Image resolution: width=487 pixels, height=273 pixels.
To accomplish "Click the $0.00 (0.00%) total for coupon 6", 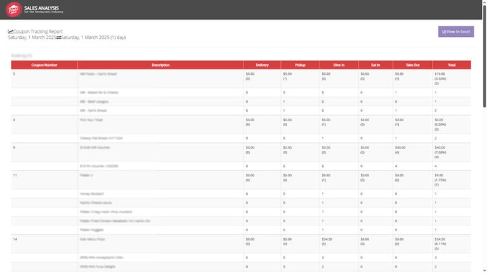I will (451, 124).
